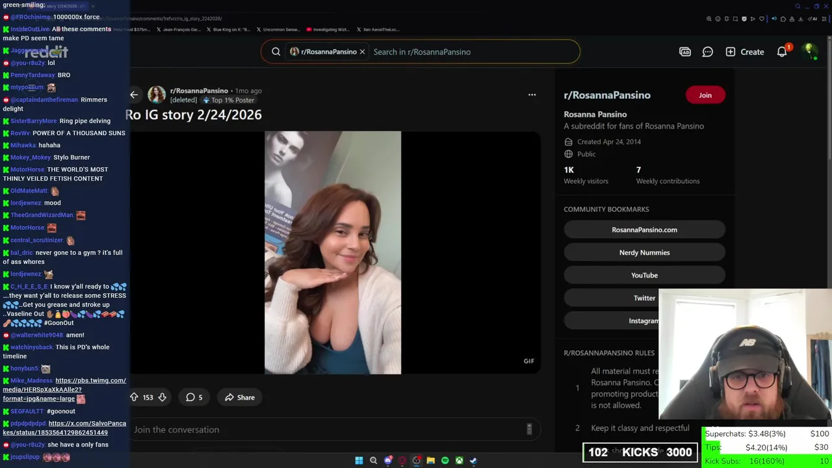Click the Top 1% Poster badge
Image resolution: width=832 pixels, height=468 pixels.
click(228, 100)
